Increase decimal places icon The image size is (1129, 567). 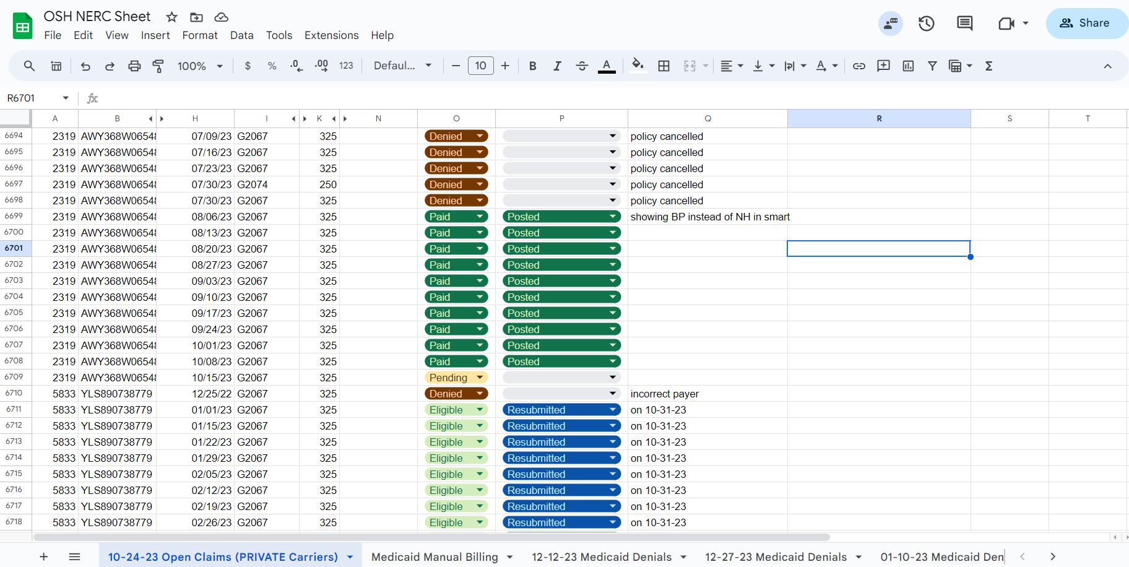[x=321, y=66]
